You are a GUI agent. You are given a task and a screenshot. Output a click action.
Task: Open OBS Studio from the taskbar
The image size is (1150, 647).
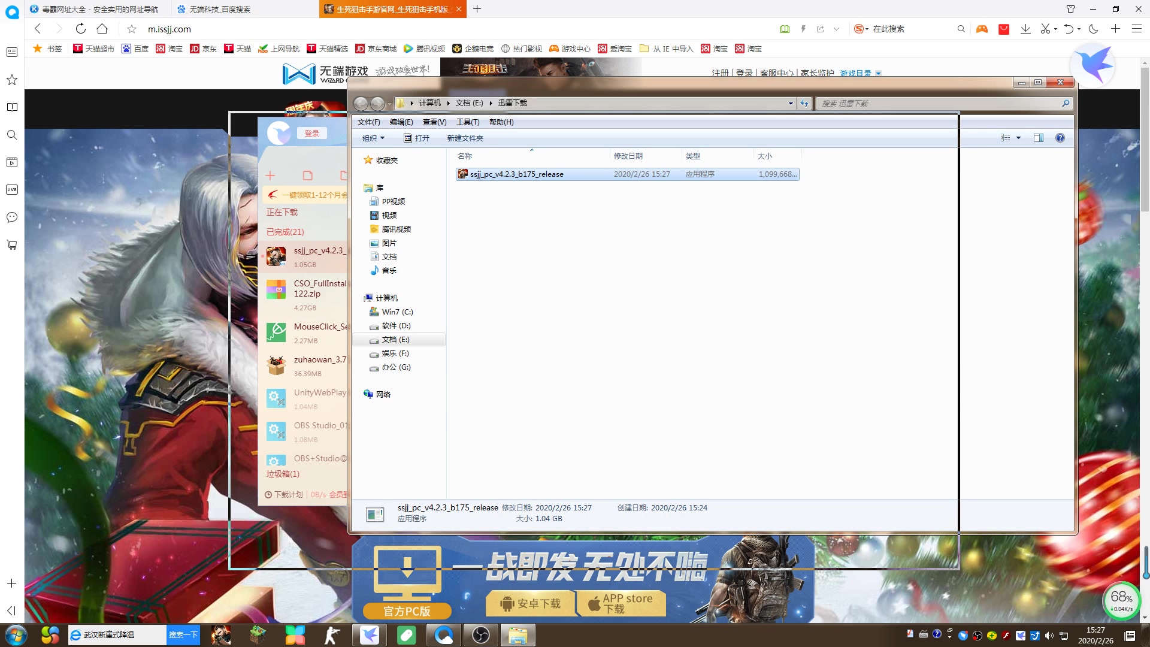[480, 635]
